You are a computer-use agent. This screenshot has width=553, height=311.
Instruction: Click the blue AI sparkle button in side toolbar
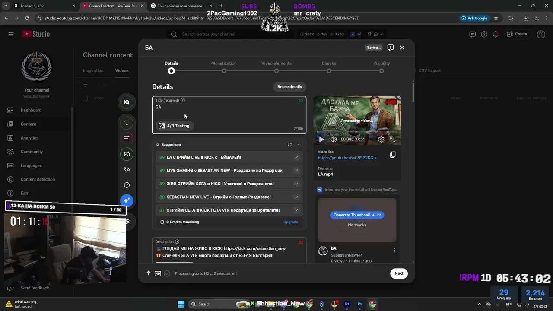click(x=127, y=200)
